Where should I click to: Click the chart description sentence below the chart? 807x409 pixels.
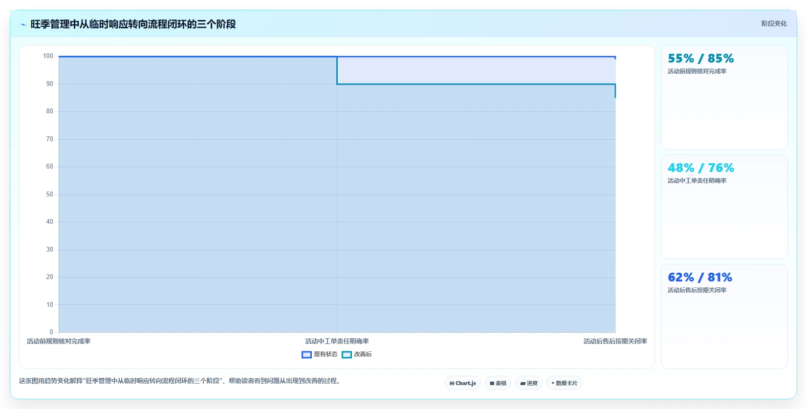[180, 381]
